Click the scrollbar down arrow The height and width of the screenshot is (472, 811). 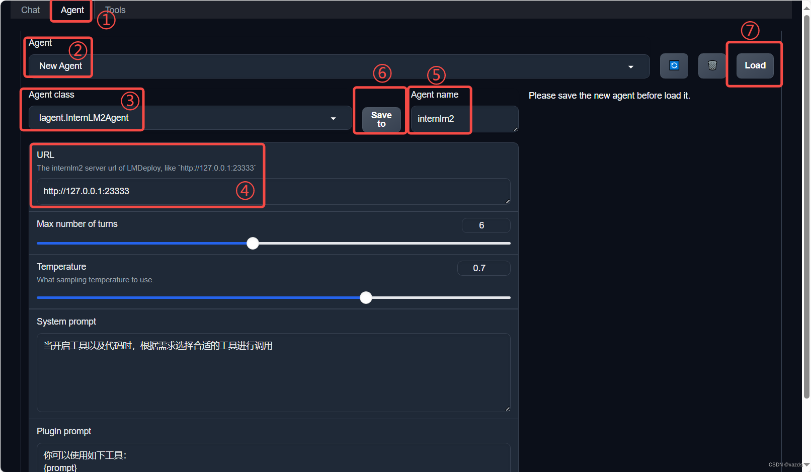point(806,464)
